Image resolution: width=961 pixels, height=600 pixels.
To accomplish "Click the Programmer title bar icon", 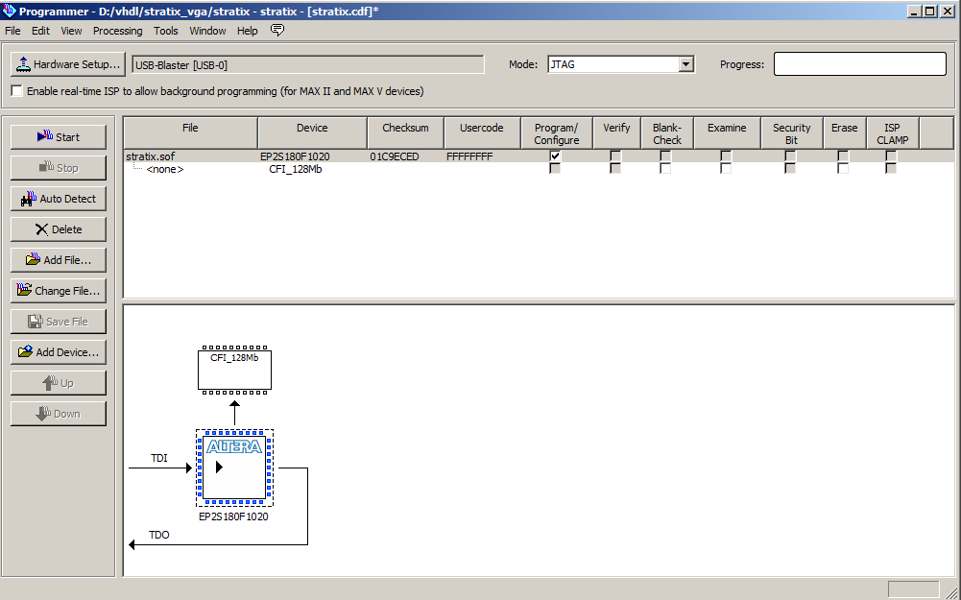I will pos(9,11).
